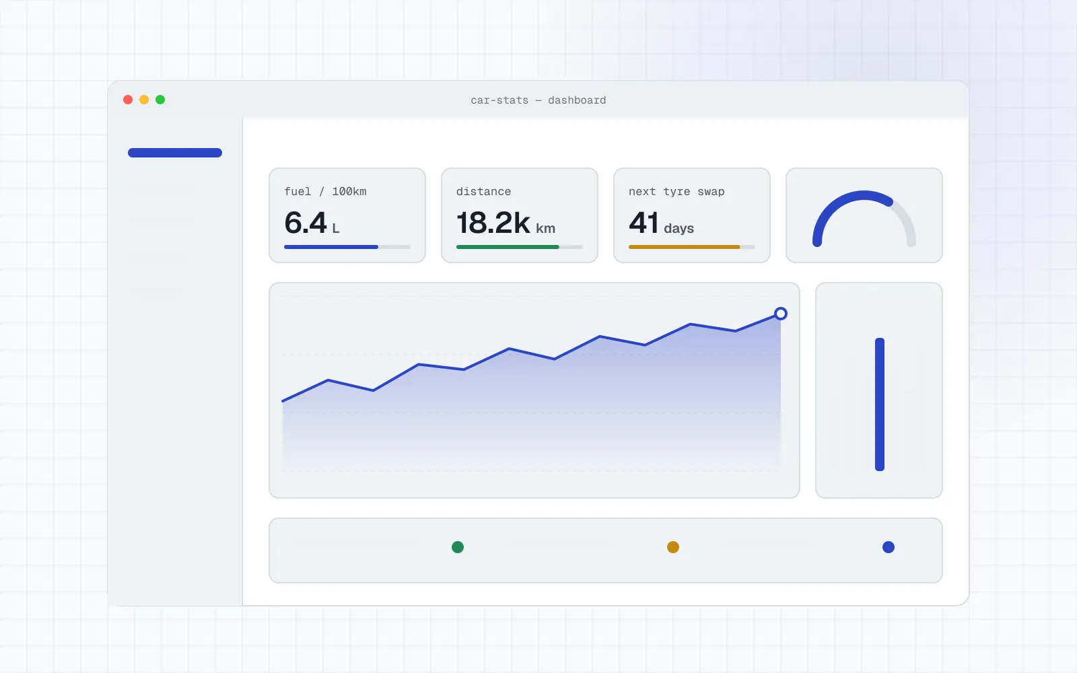
Task: Click the 18.2k km value
Action: click(x=506, y=223)
